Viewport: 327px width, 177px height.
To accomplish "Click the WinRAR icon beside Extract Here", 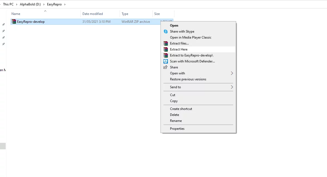I will 166,49.
